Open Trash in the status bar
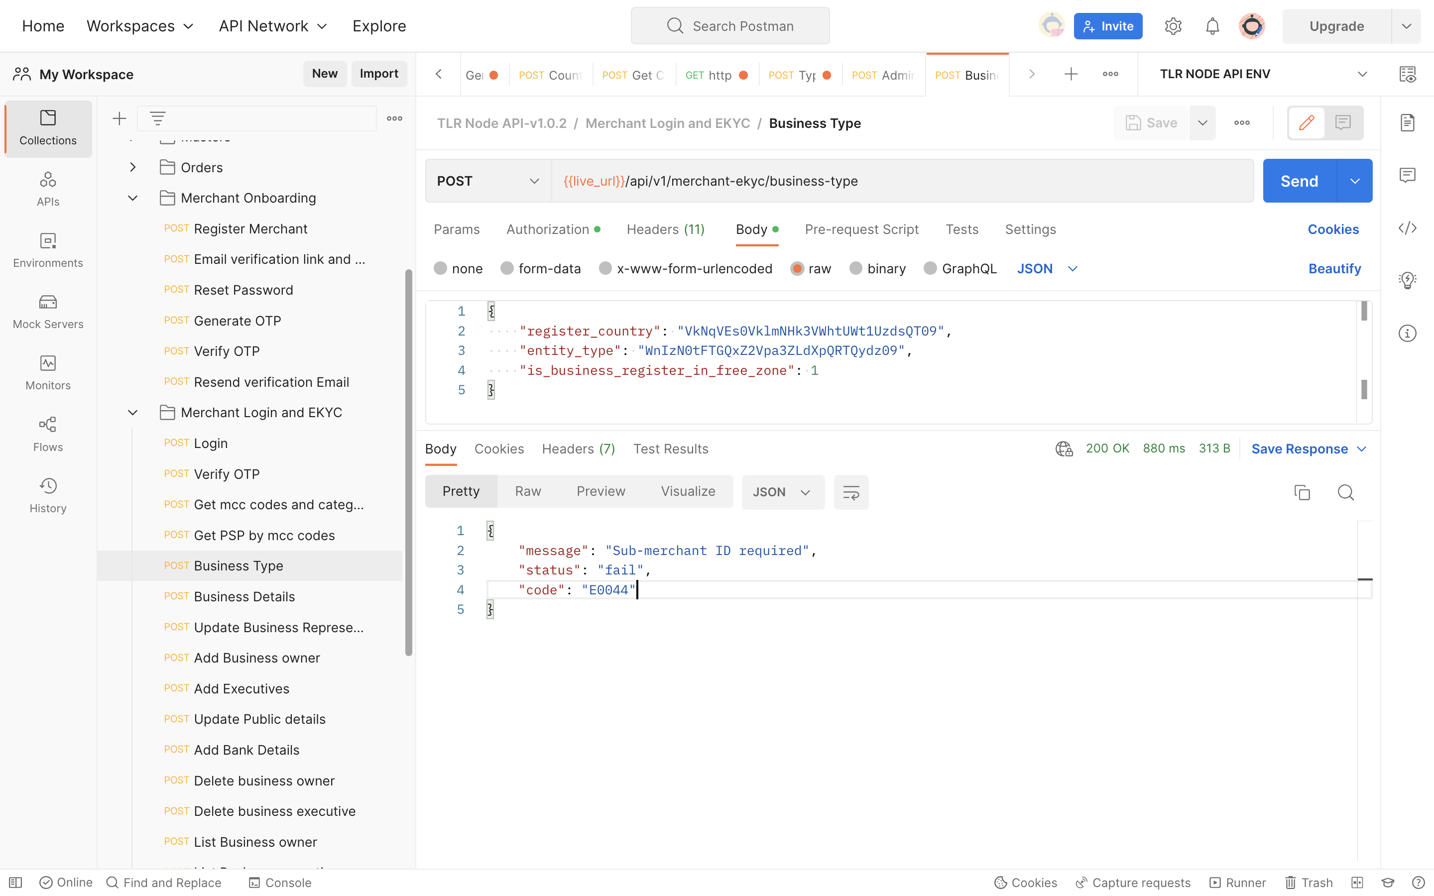 pos(1309,883)
